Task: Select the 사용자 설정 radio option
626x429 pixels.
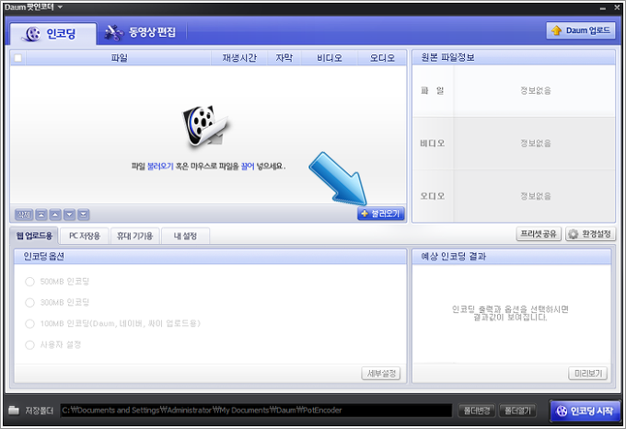Action: pos(30,345)
